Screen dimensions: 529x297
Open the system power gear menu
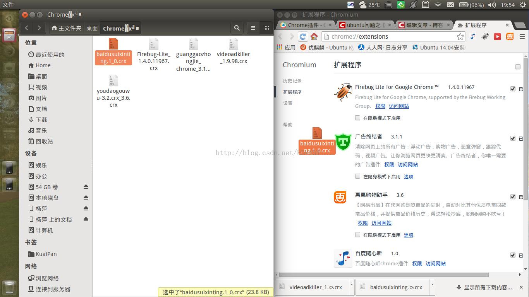(522, 5)
